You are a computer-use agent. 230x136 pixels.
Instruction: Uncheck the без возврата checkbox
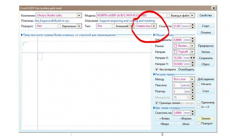tap(157, 69)
